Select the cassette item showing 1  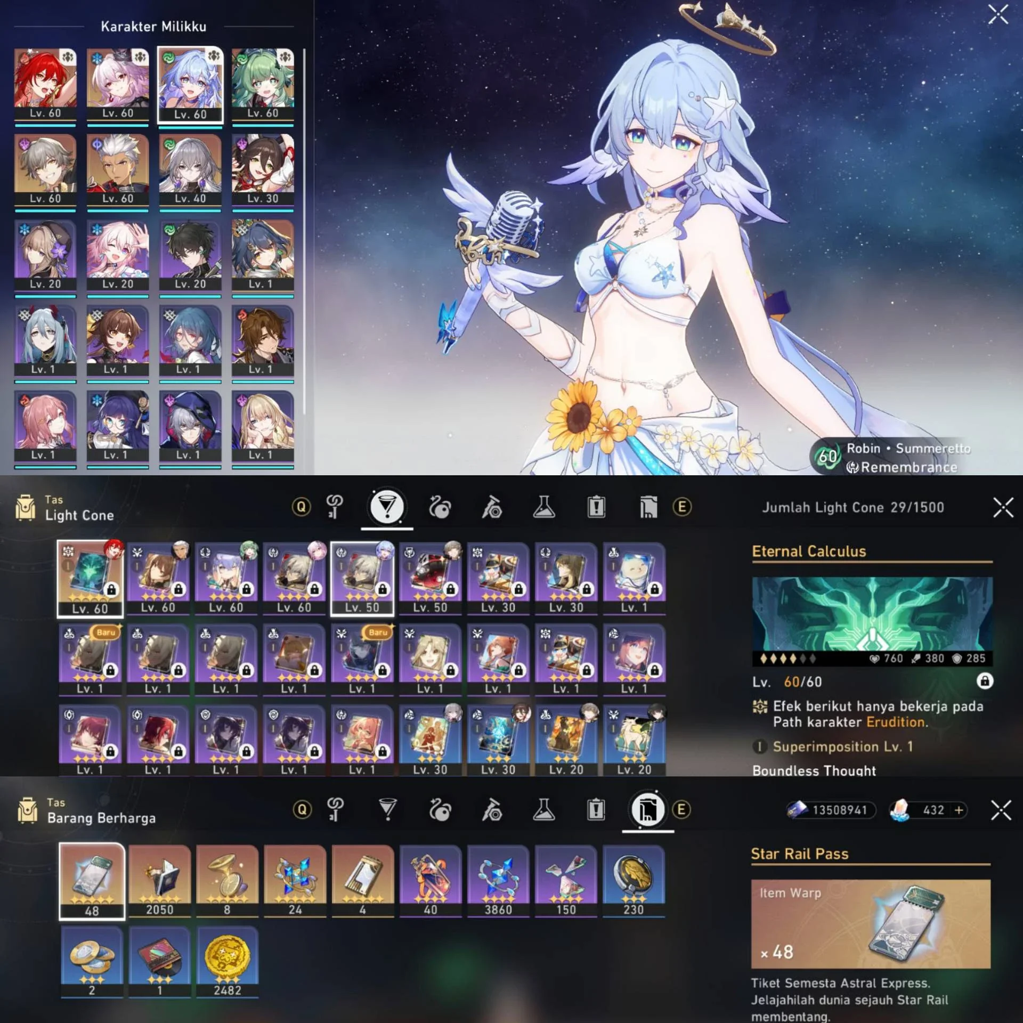pyautogui.click(x=159, y=962)
